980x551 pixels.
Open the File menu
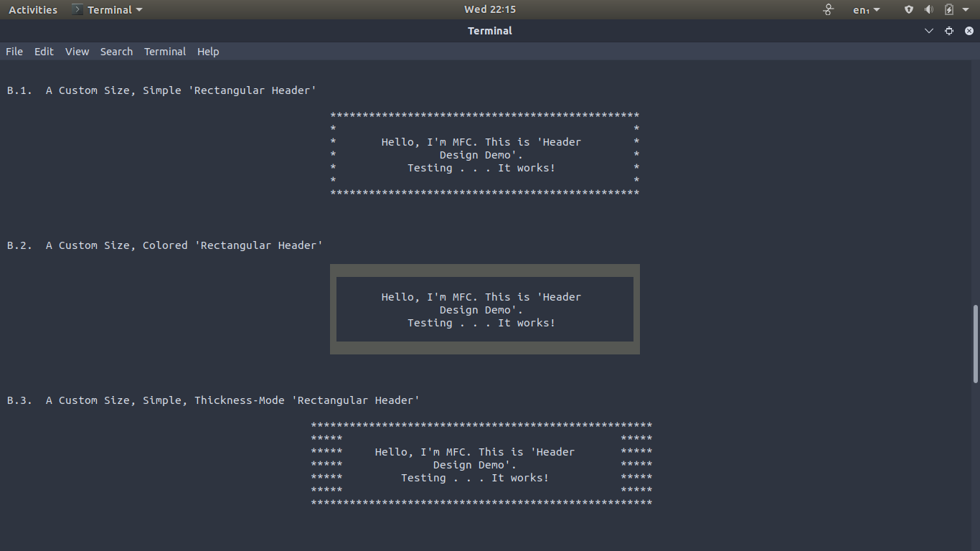coord(14,51)
